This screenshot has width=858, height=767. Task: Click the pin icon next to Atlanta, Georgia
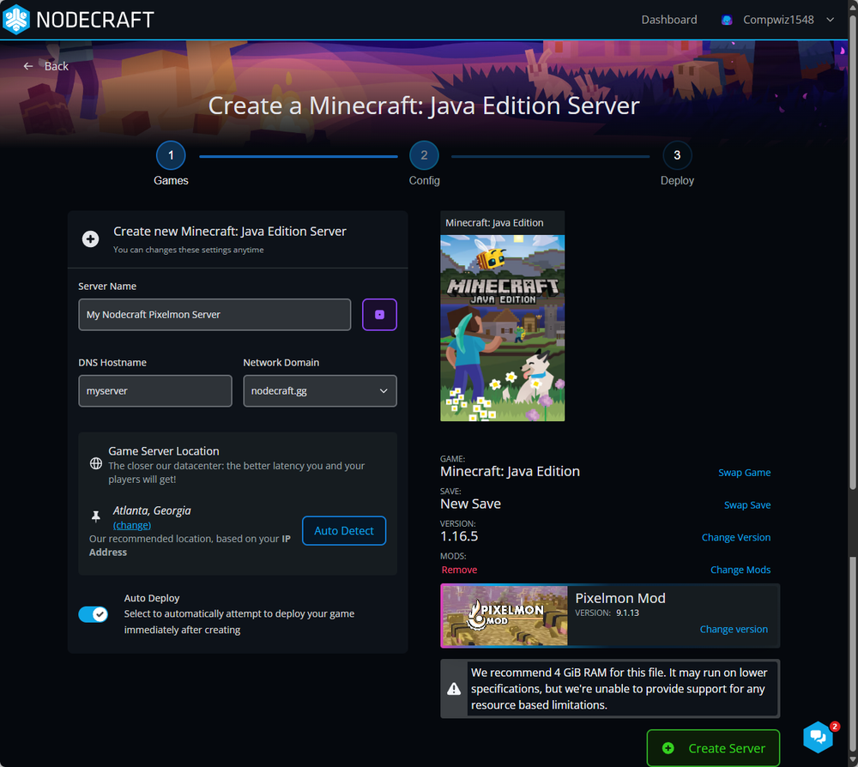[x=96, y=516]
